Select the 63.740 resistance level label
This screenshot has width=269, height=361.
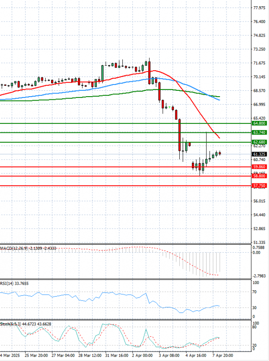pos(259,132)
